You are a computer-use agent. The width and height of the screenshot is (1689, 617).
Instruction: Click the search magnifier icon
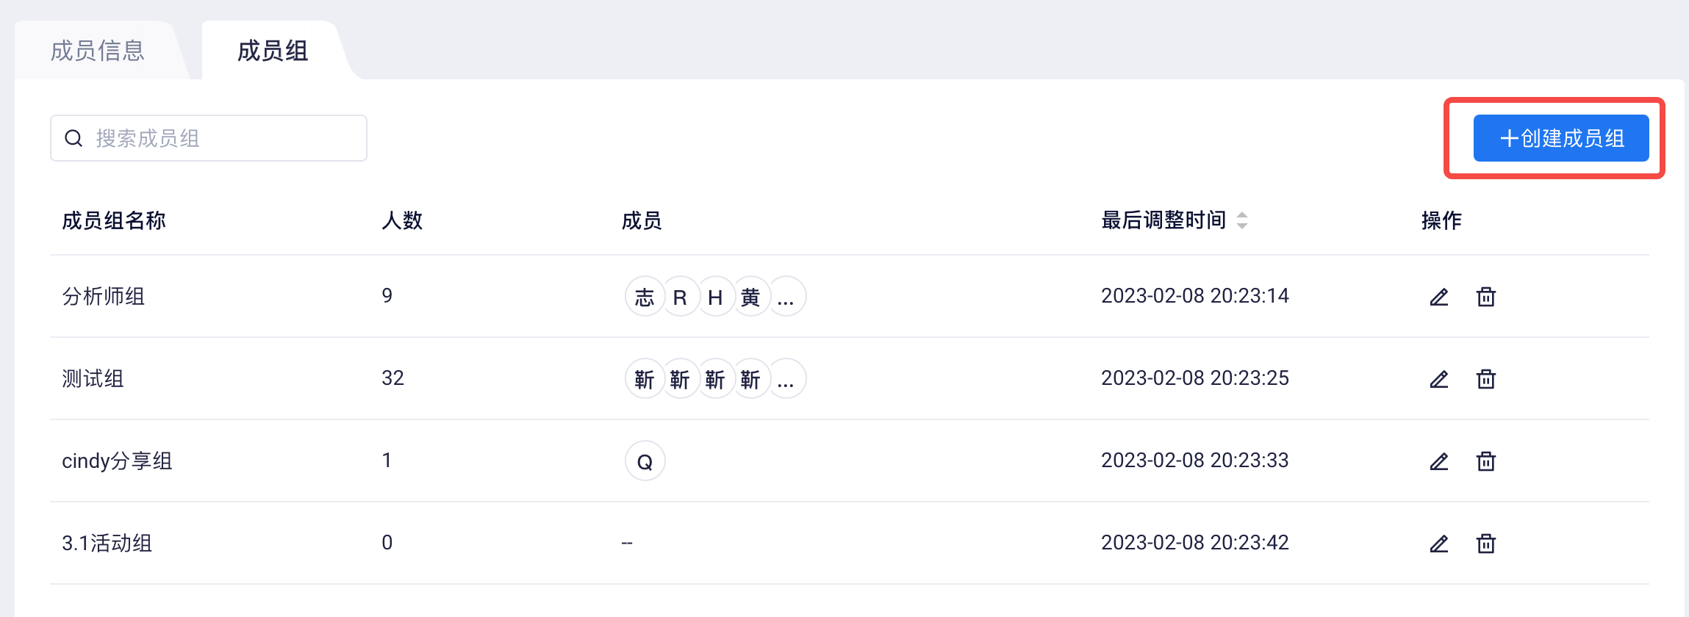pyautogui.click(x=73, y=138)
